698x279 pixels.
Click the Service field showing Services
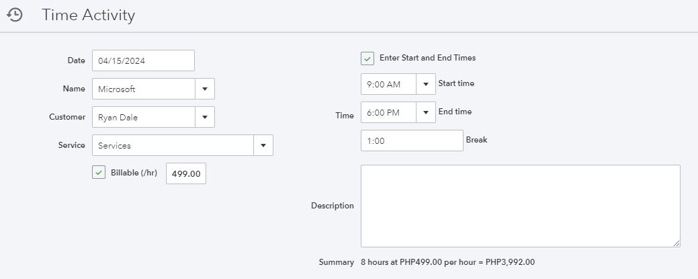point(173,145)
